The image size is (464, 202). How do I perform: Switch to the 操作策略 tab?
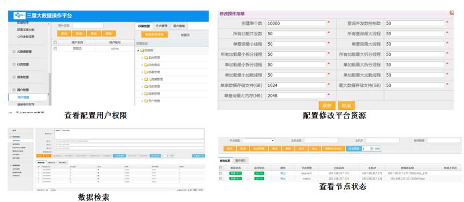click(x=179, y=26)
